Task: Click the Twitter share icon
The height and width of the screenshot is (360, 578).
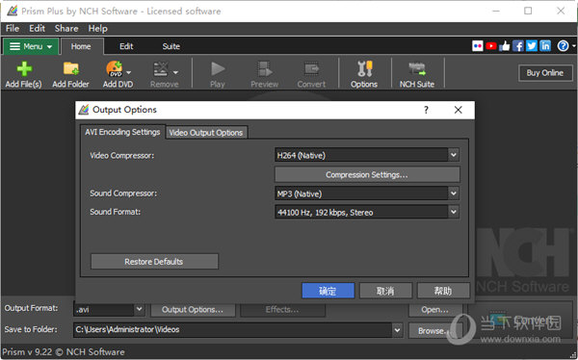Action: [x=531, y=46]
